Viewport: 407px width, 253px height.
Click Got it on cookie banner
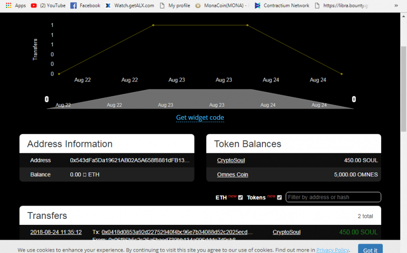[370, 250]
